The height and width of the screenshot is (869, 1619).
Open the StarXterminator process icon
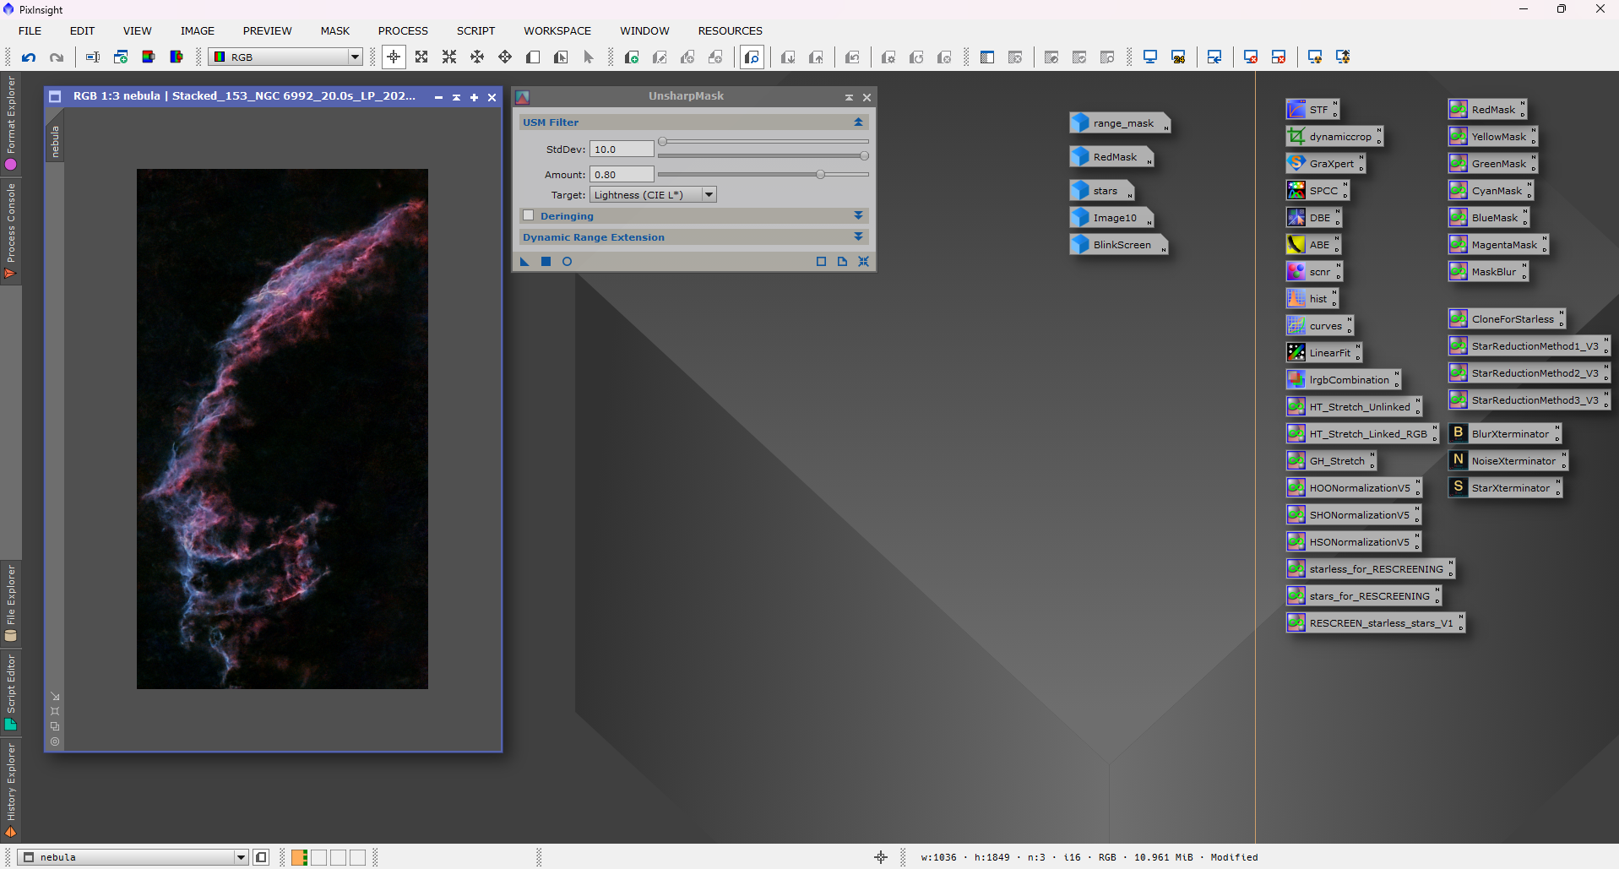(1508, 488)
